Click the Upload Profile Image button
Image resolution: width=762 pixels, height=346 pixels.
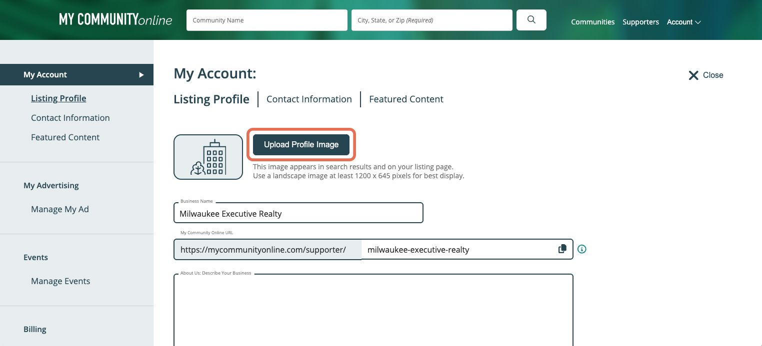[301, 144]
